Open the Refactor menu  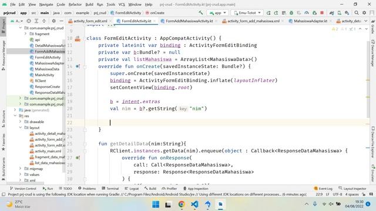pos(75,4)
